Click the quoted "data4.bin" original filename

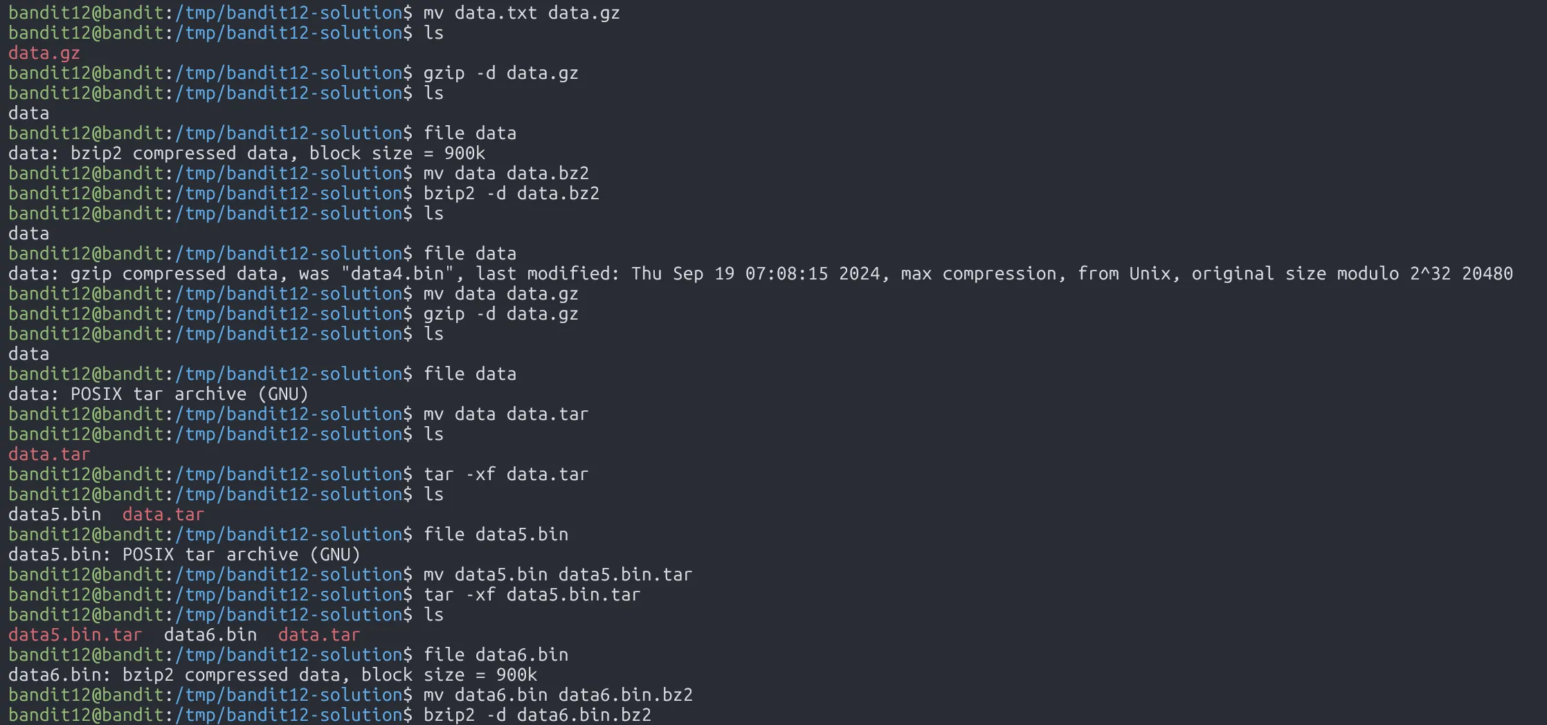(397, 274)
